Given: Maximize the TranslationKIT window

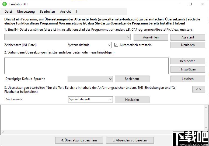Looking at the screenshot, I should [190, 4].
